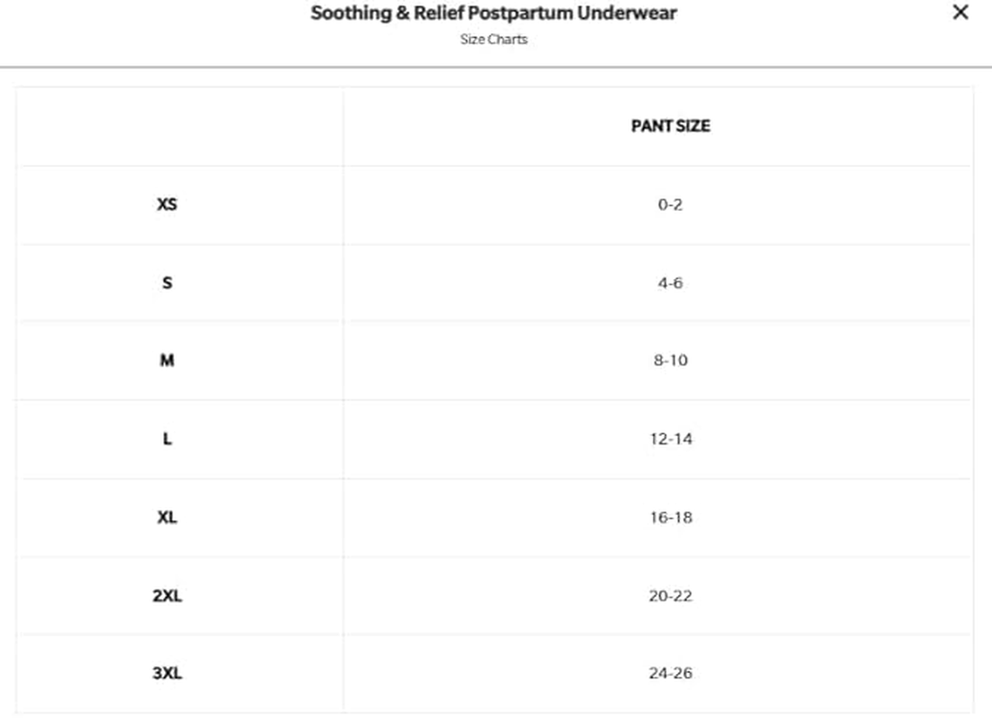This screenshot has width=992, height=718.
Task: Select the 2XL size label
Action: 167,596
